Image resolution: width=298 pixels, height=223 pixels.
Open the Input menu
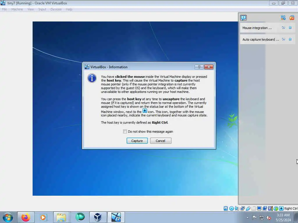[42, 9]
